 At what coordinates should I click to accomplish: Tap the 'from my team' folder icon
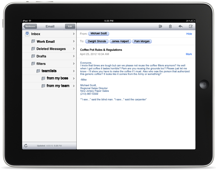[x=43, y=86]
